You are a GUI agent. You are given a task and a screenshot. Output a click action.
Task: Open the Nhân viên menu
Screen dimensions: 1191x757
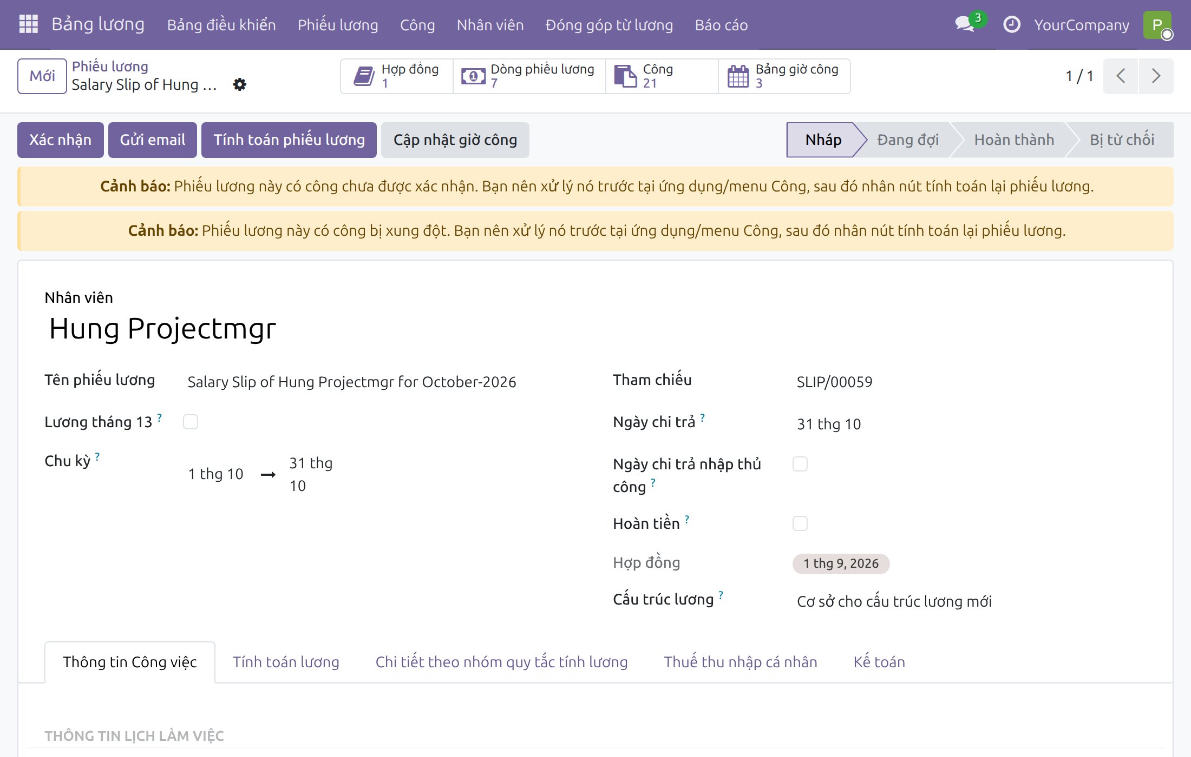click(490, 25)
